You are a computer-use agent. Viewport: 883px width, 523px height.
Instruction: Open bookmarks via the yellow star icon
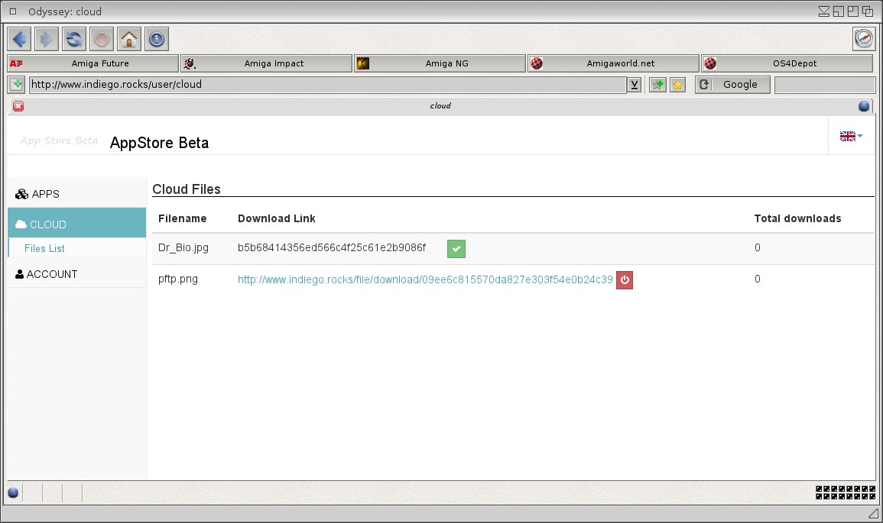coord(677,85)
